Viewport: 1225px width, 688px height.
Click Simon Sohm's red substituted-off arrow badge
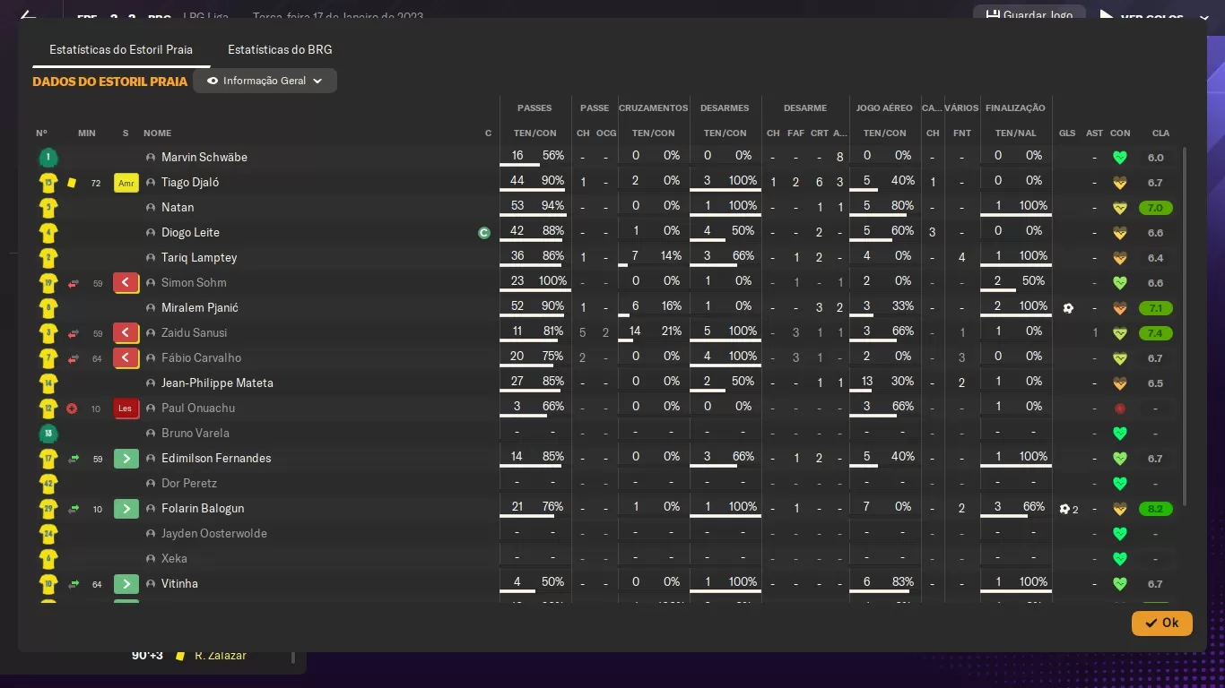[126, 283]
